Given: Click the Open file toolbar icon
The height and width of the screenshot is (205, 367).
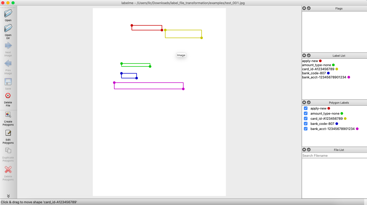Looking at the screenshot, I should (8, 13).
